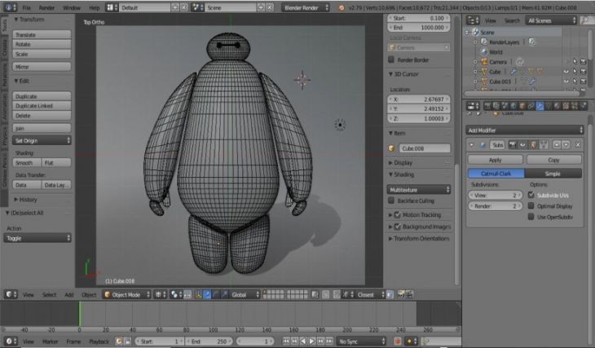This screenshot has width=595, height=348.
Task: Open the Render Layers properties tab
Action: 496,106
